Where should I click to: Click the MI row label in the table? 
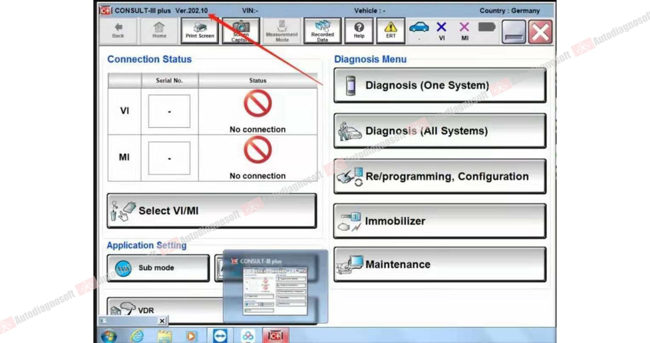[125, 157]
